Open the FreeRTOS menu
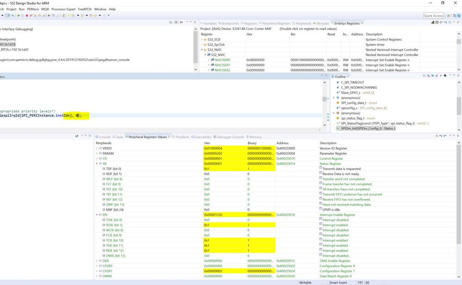 tap(85, 9)
